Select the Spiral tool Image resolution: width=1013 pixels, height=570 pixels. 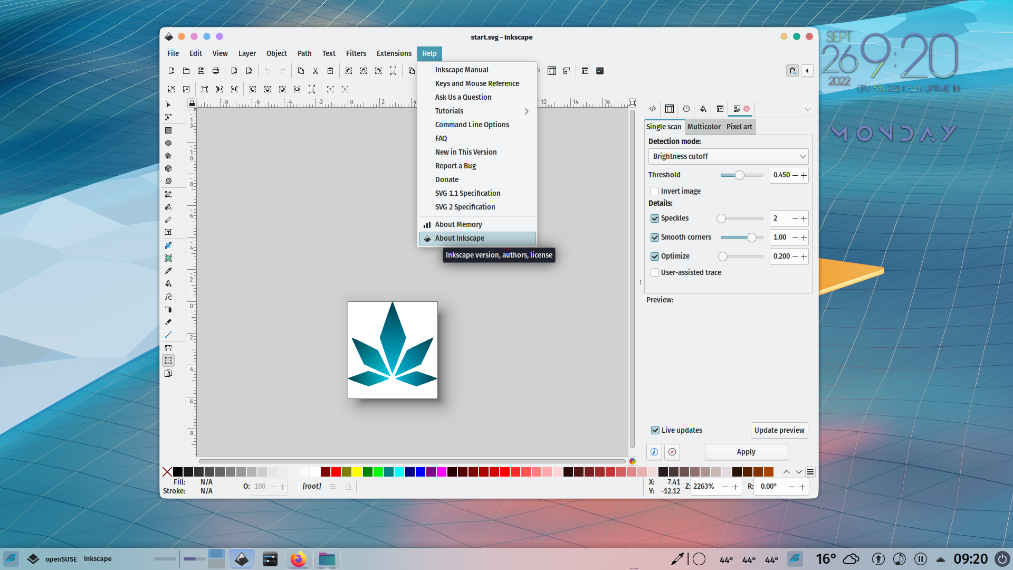pyautogui.click(x=168, y=181)
